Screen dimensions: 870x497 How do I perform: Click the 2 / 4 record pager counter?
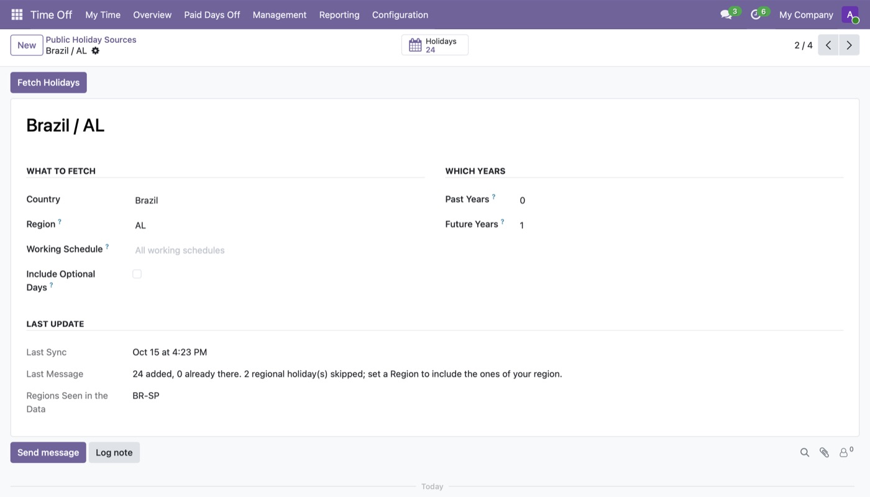(x=804, y=45)
